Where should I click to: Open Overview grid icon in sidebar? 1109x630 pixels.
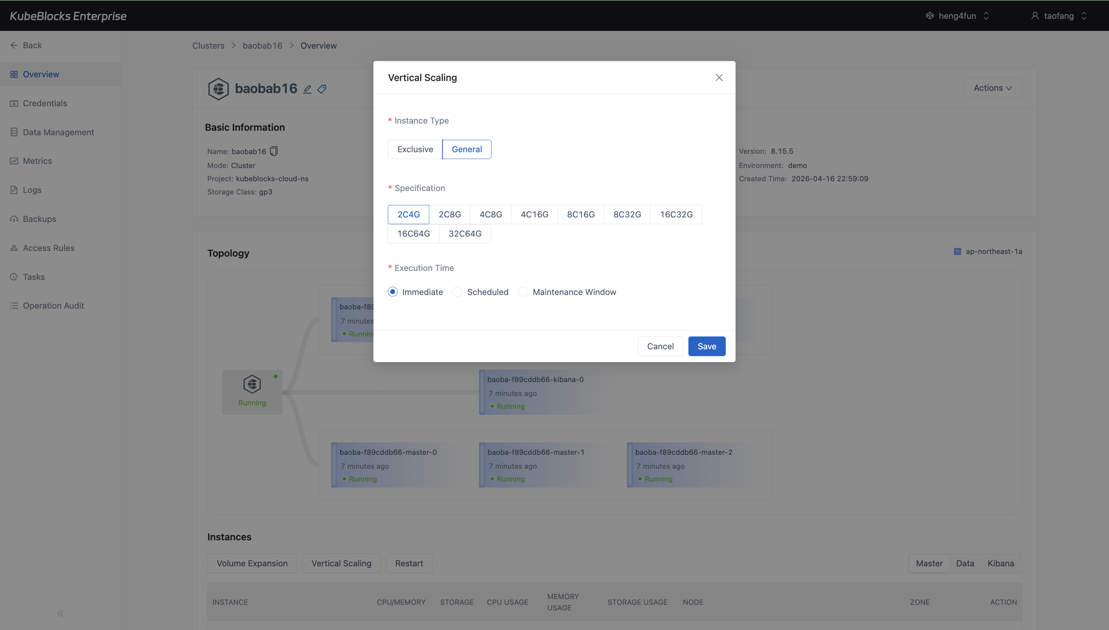click(x=14, y=75)
